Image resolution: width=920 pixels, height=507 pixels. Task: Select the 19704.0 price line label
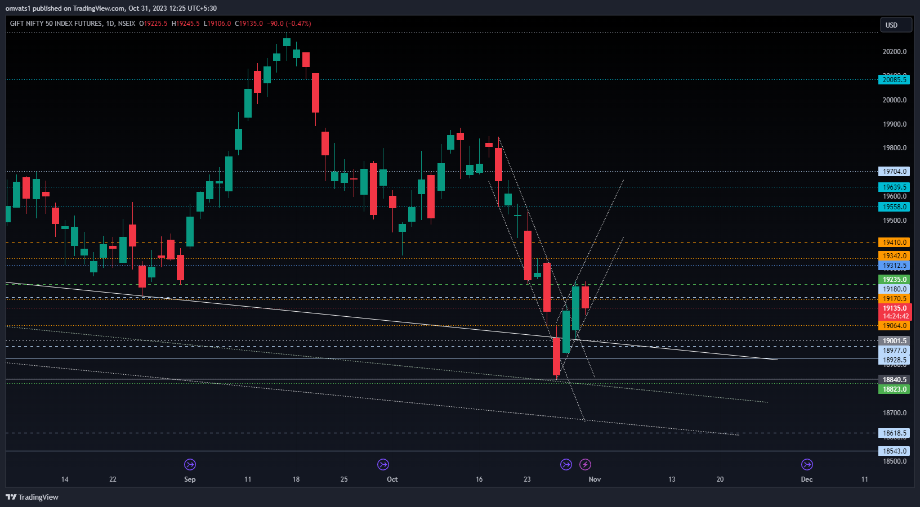tap(894, 172)
